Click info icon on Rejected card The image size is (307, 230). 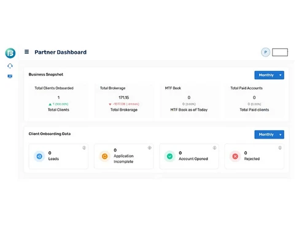pos(280,148)
